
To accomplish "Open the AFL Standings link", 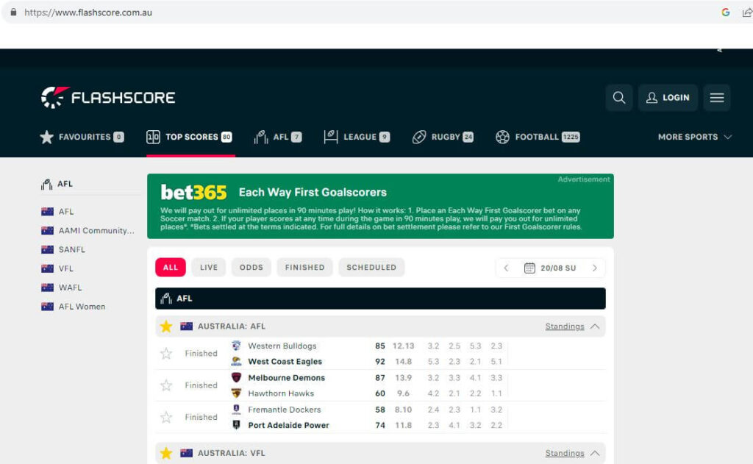I will coord(565,326).
